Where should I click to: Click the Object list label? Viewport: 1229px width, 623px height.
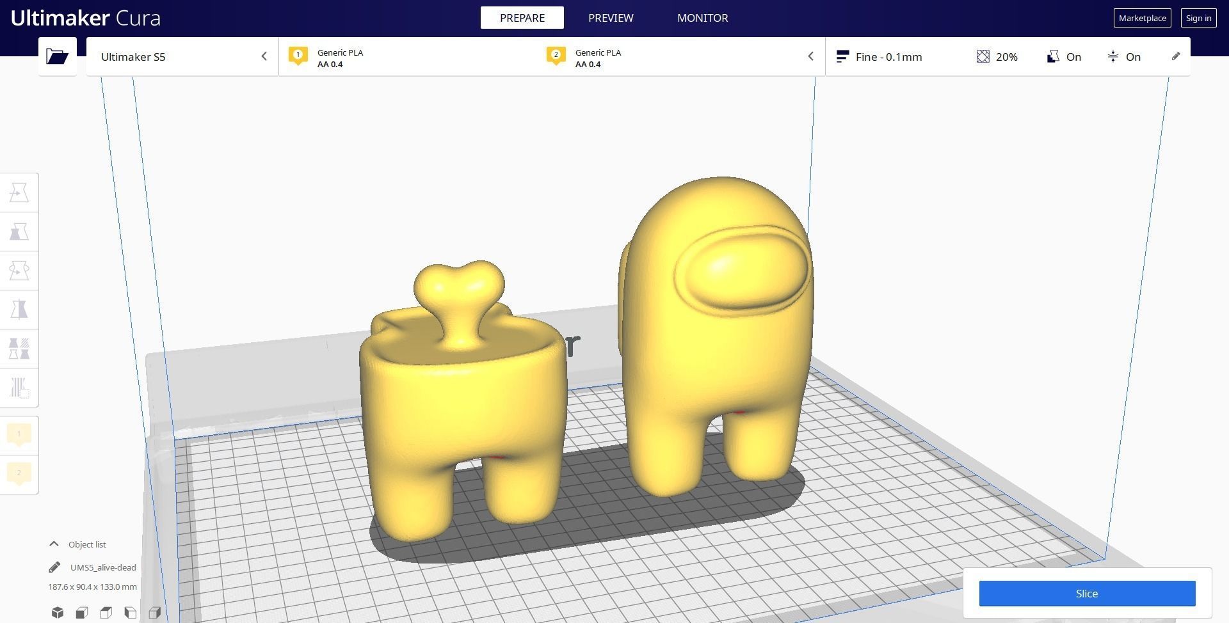pyautogui.click(x=87, y=544)
